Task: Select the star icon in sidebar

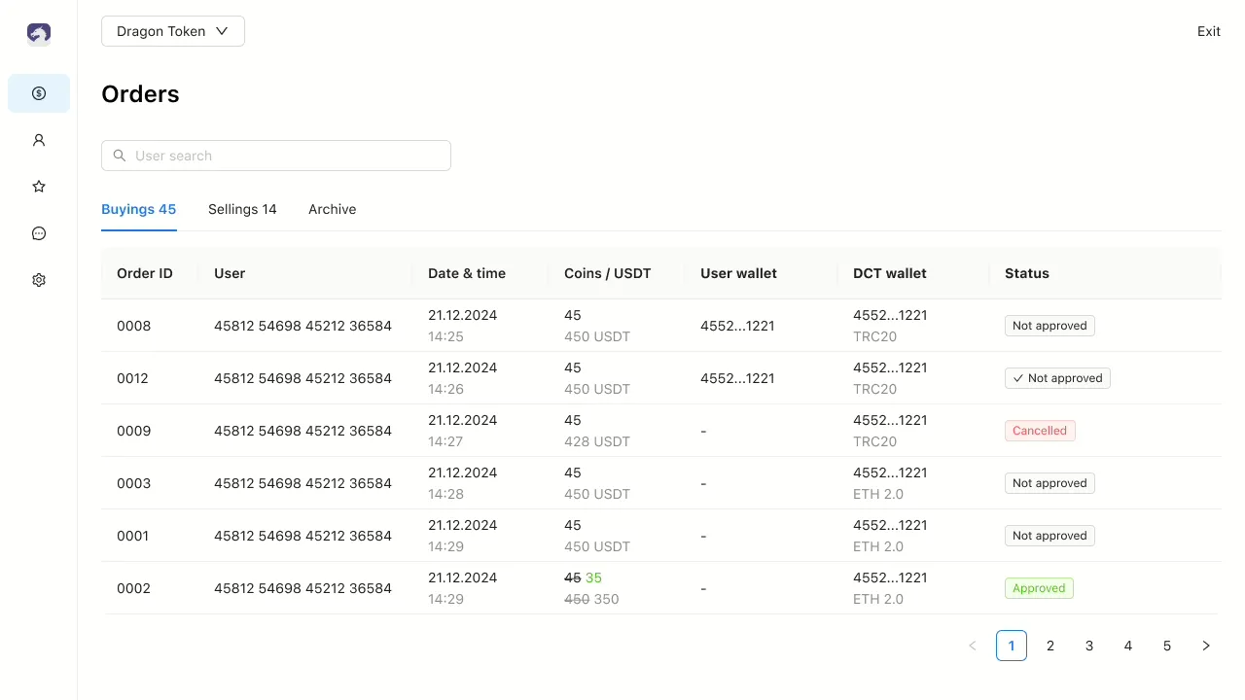Action: point(39,187)
